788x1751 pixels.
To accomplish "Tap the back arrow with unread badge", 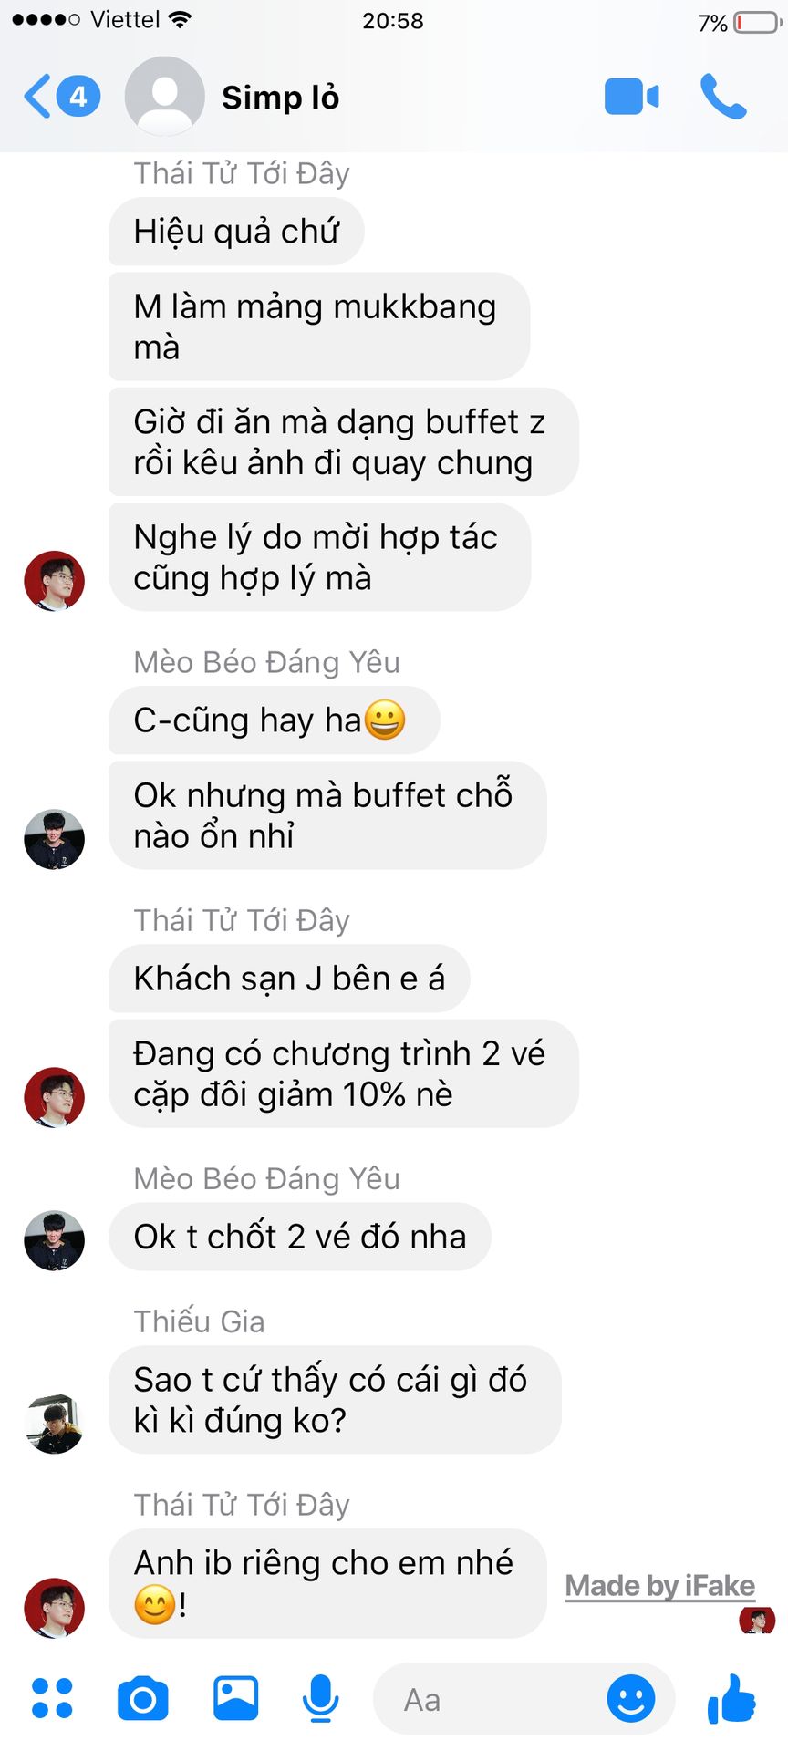I will pyautogui.click(x=62, y=96).
